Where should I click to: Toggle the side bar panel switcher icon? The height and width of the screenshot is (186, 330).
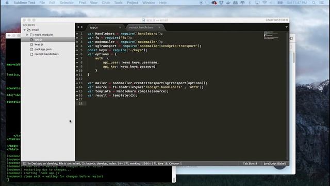pyautogui.click(x=25, y=163)
